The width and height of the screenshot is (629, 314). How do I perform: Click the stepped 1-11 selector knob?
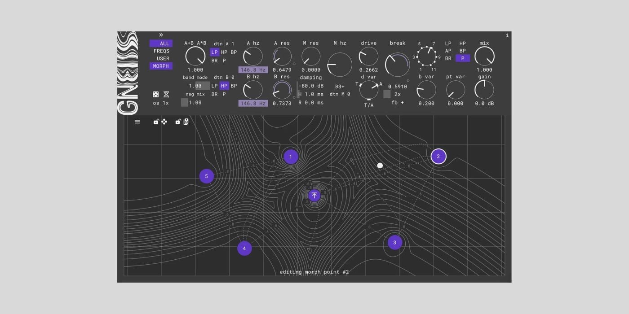pos(426,57)
